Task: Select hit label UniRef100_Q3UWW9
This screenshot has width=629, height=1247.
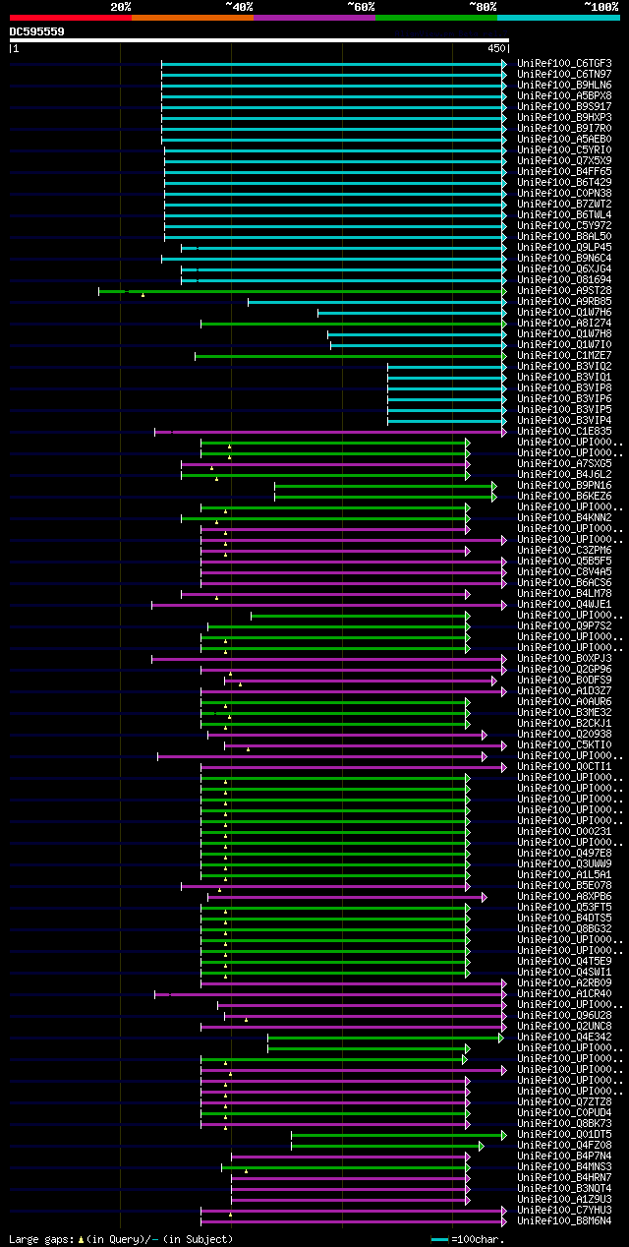Action: (x=564, y=864)
